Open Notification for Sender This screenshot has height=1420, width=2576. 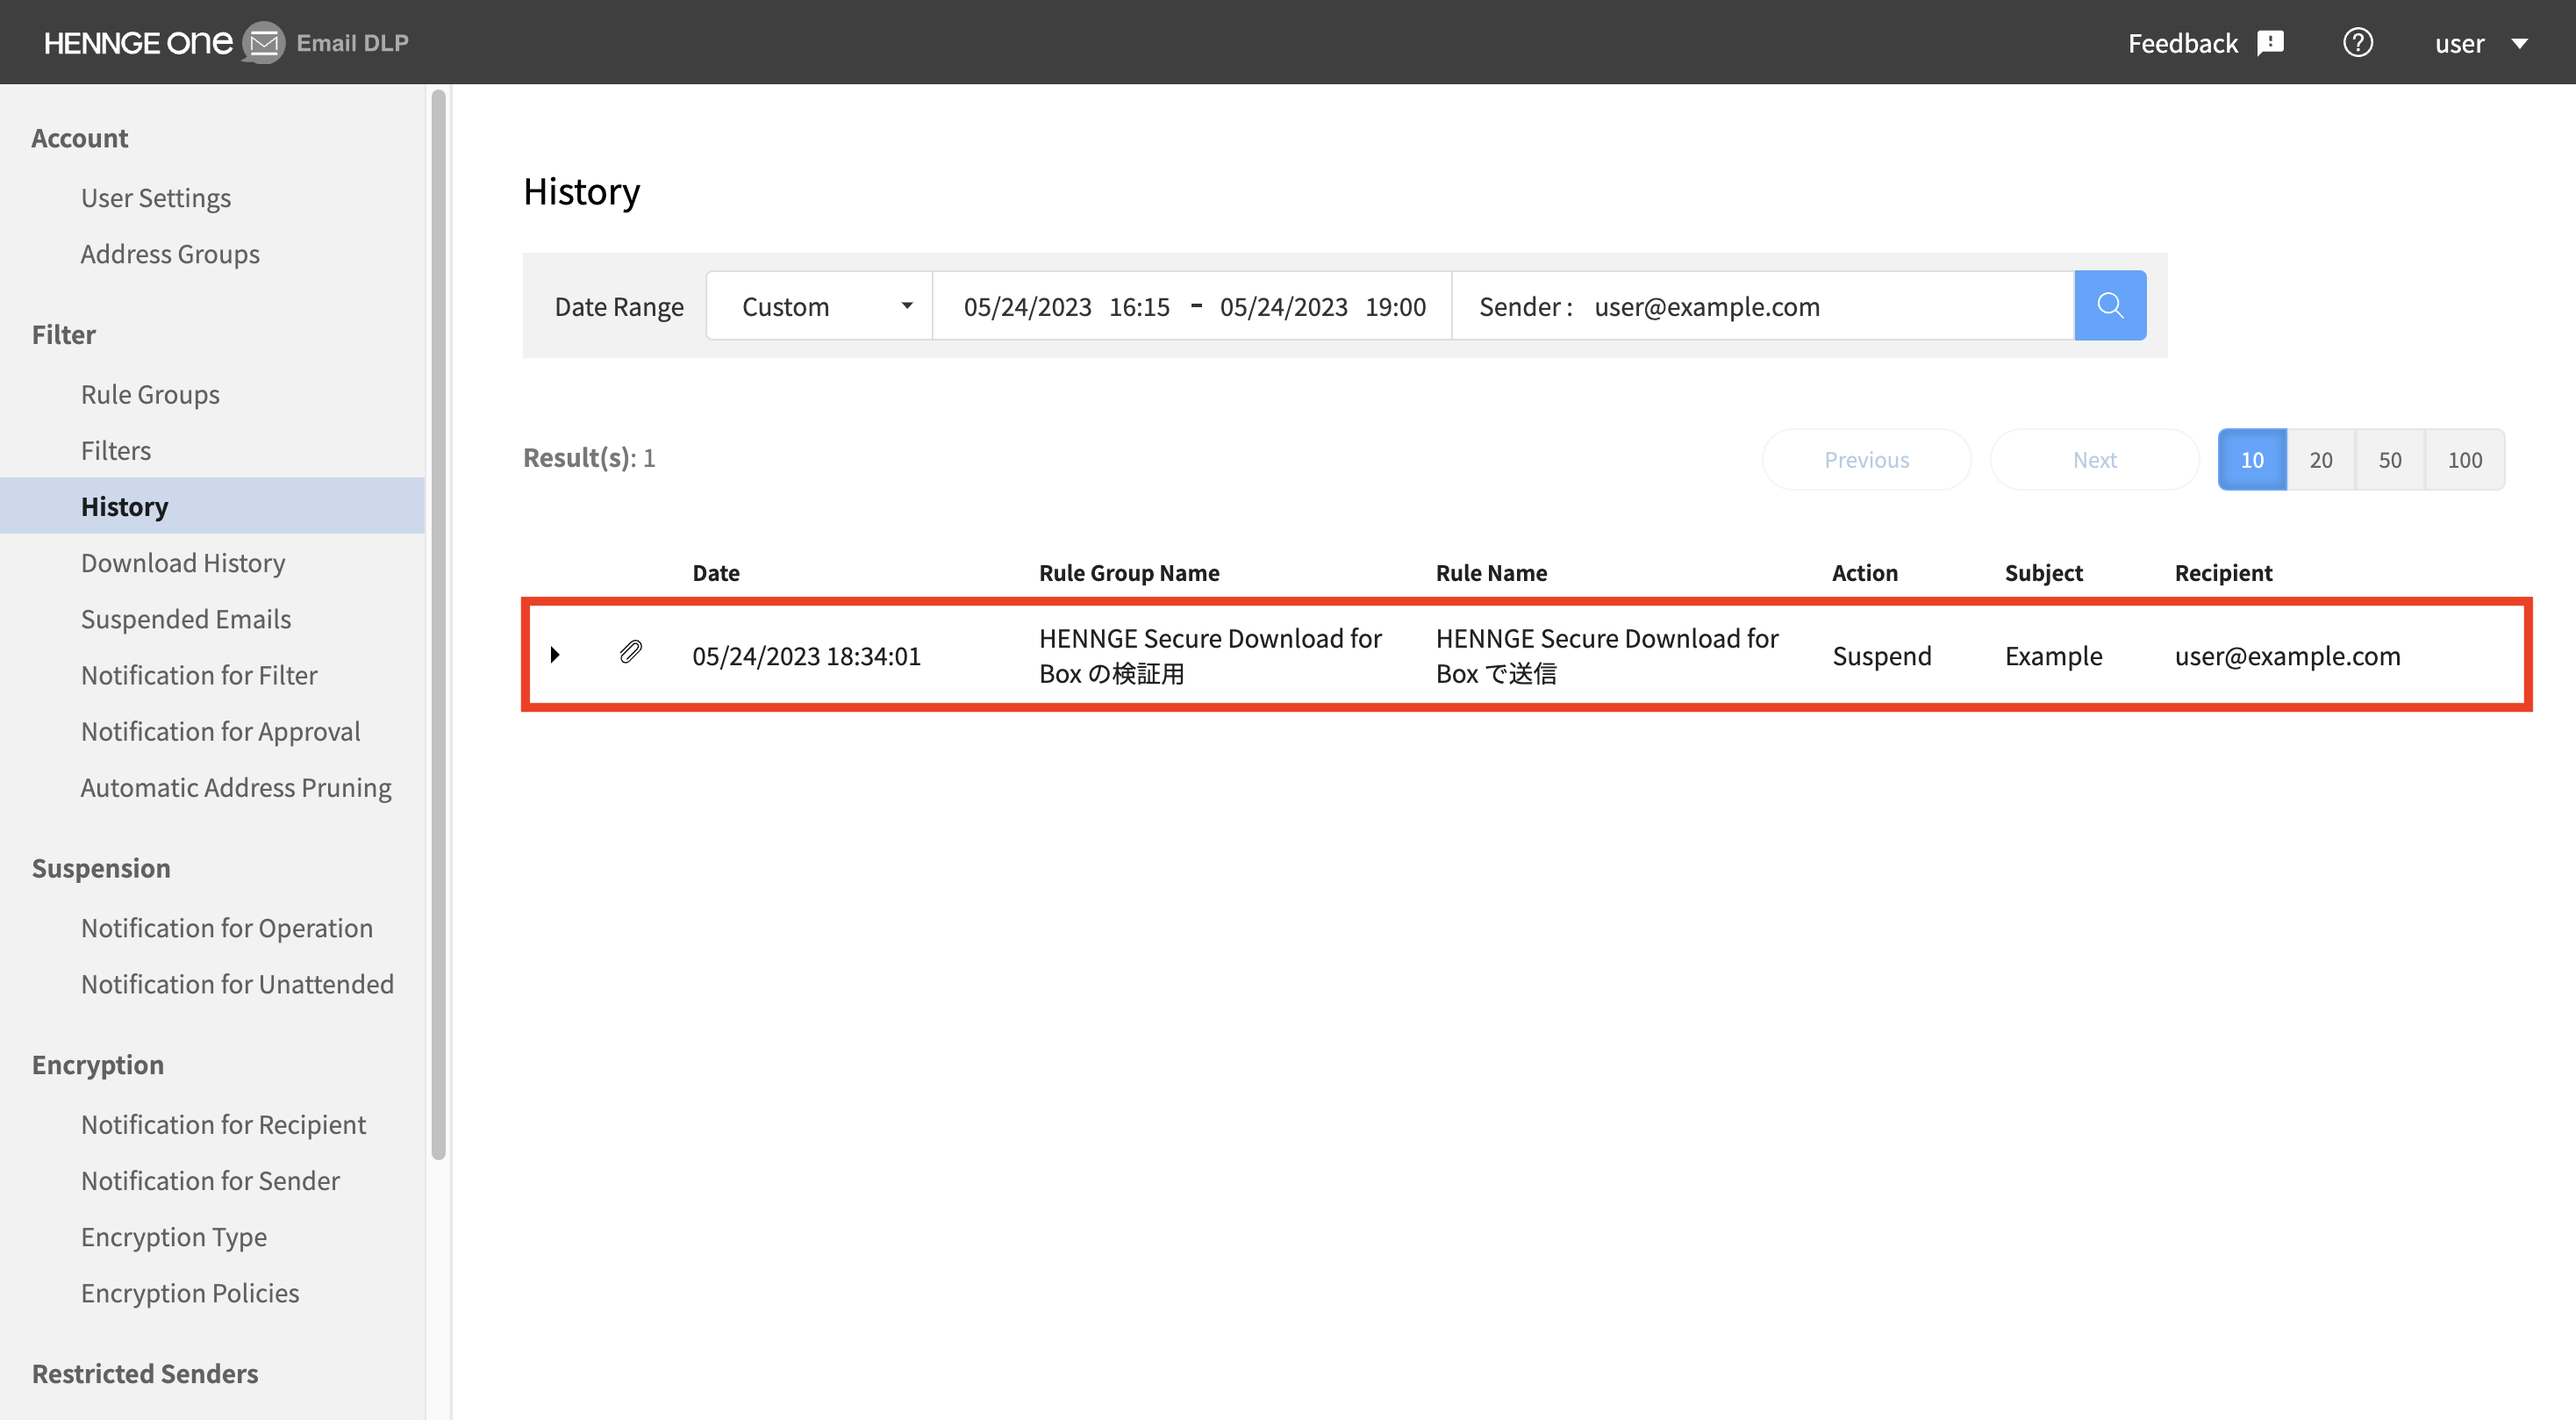[x=210, y=1180]
